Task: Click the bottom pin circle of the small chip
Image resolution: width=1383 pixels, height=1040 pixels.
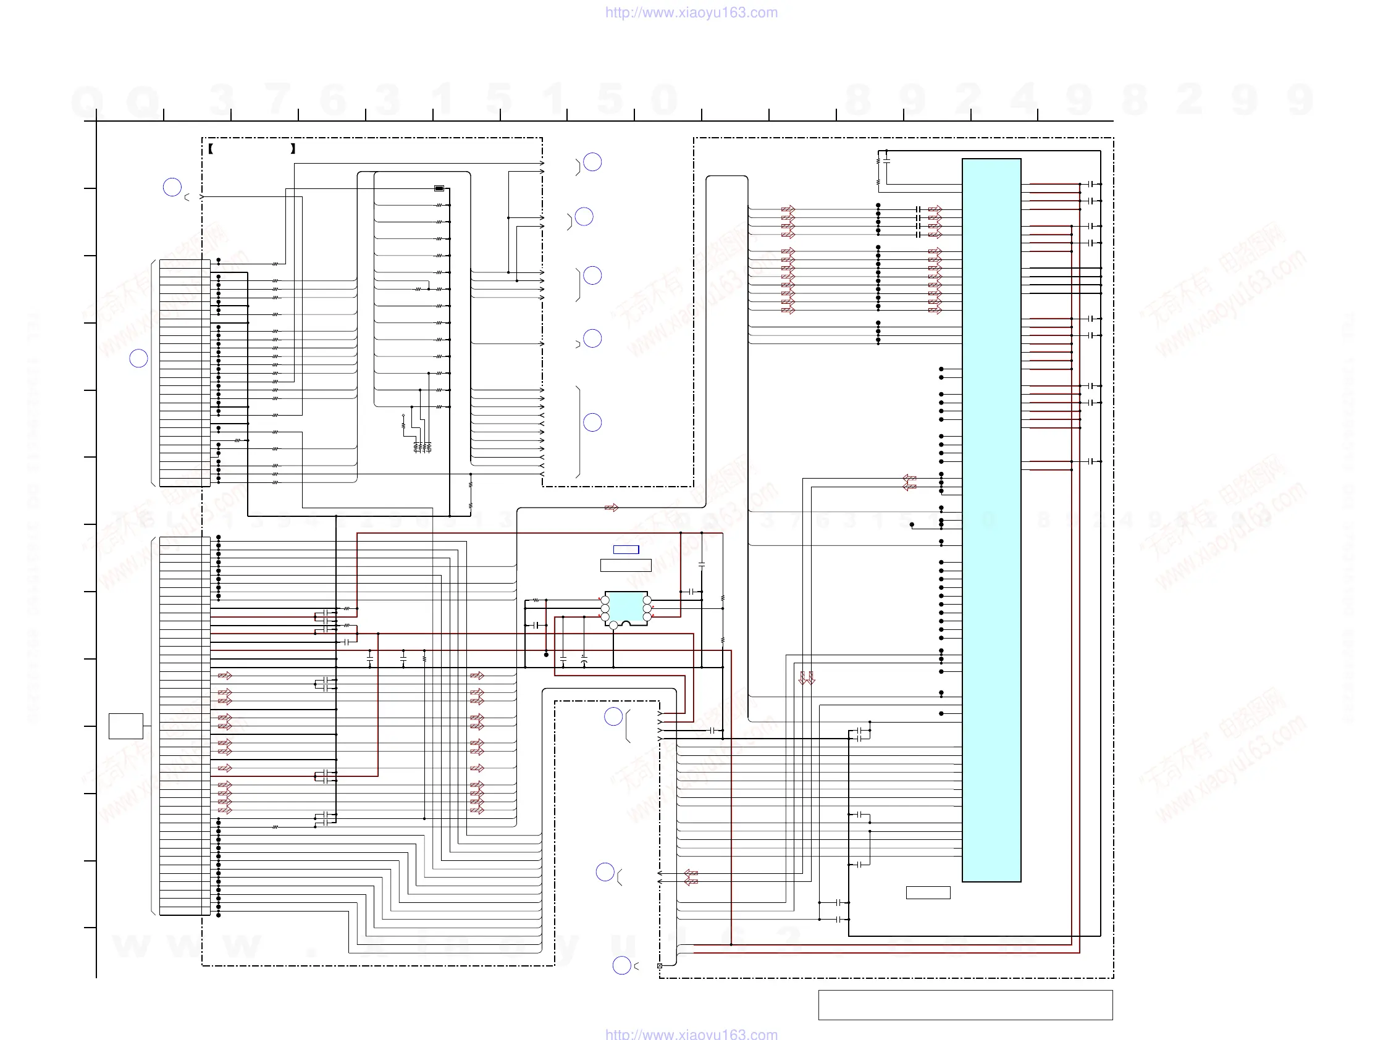Action: [613, 625]
